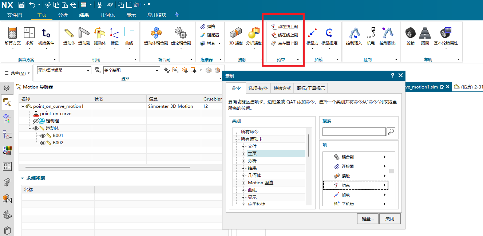Click the 类别 list vertical scrollbar
Image resolution: width=483 pixels, height=236 pixels.
click(309, 146)
